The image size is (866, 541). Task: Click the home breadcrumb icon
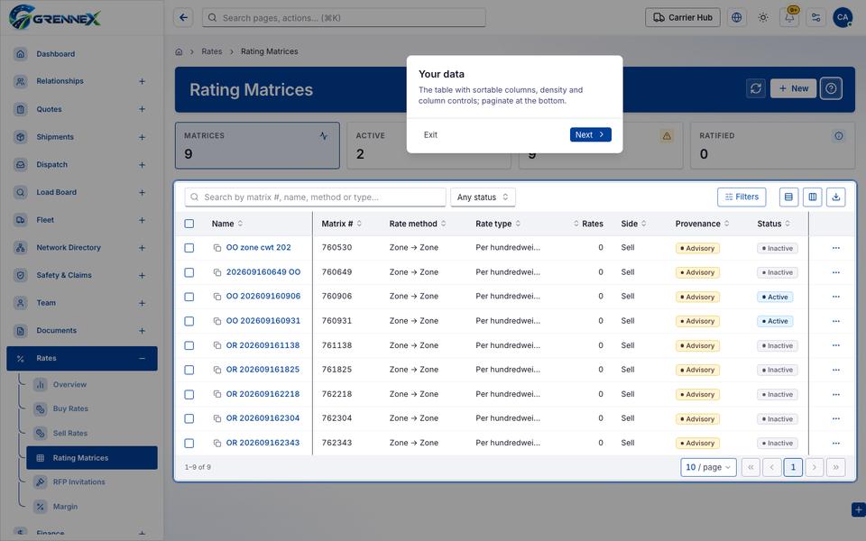tap(179, 51)
